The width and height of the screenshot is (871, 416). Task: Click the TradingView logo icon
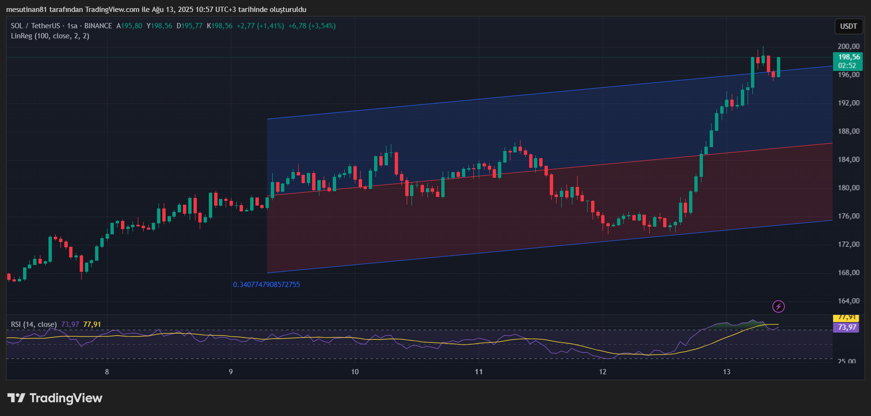pos(16,398)
